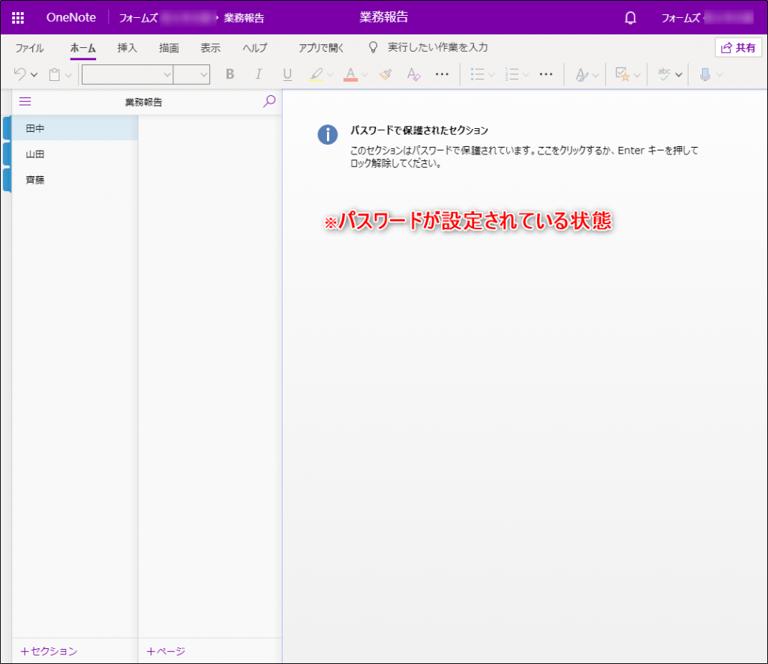Add a new section with +セクション
The height and width of the screenshot is (664, 768).
click(49, 651)
